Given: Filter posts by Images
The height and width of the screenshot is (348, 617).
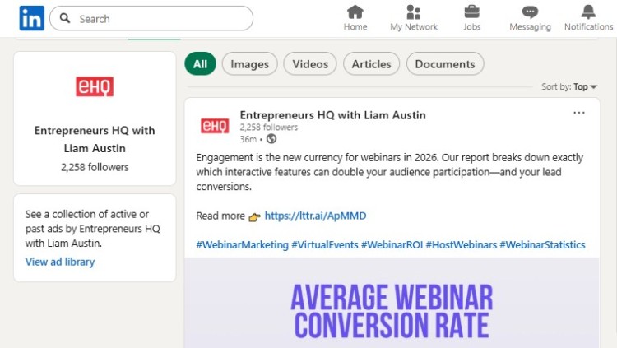Looking at the screenshot, I should click(x=250, y=64).
